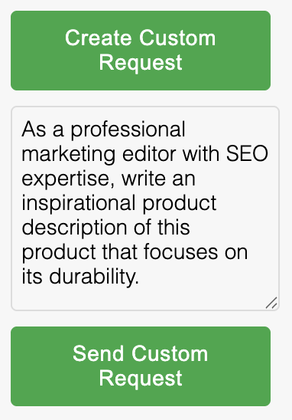Click the Create Custom Request button
Viewport: 292px width, 420px height.
pyautogui.click(x=141, y=51)
